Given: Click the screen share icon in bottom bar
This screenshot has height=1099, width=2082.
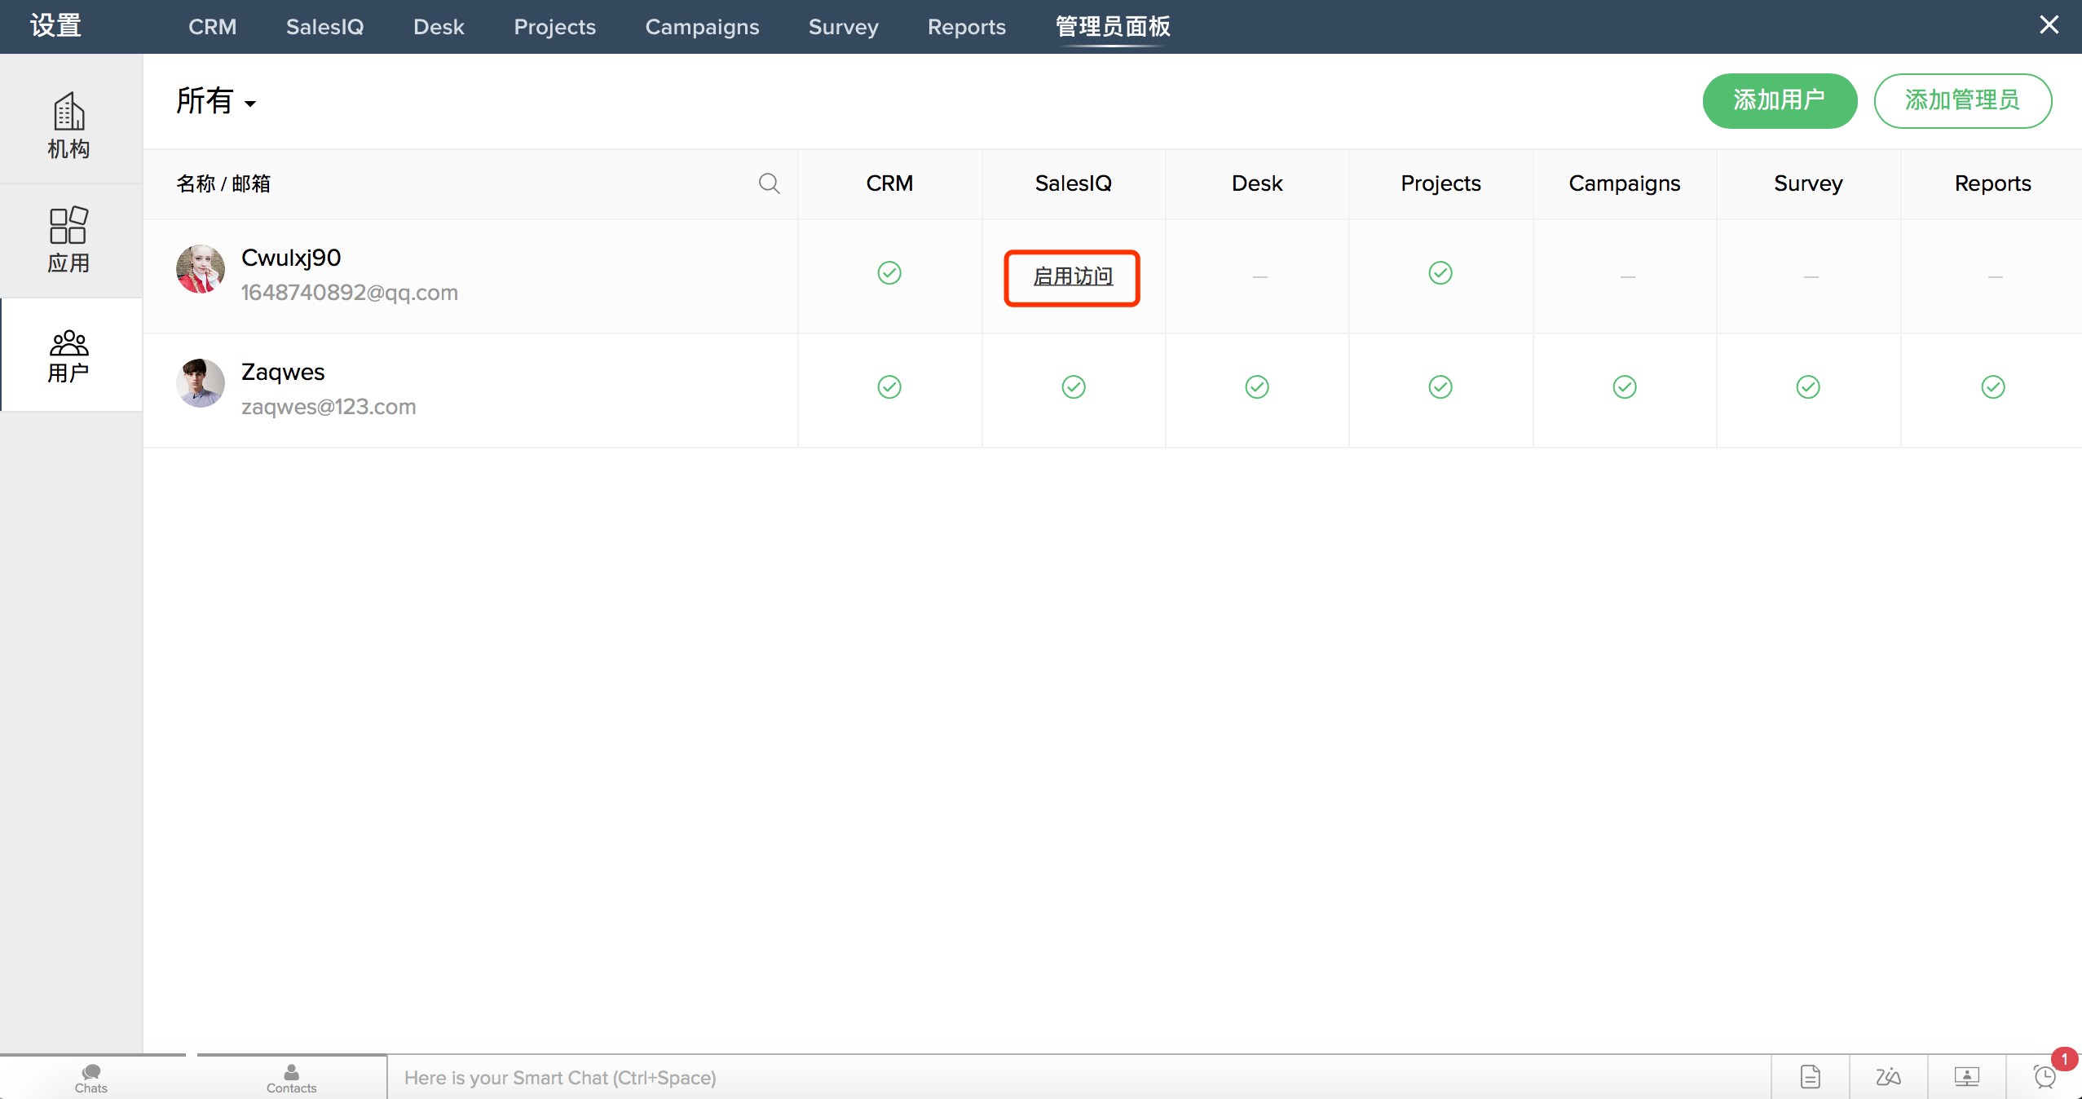Looking at the screenshot, I should pos(1966,1077).
